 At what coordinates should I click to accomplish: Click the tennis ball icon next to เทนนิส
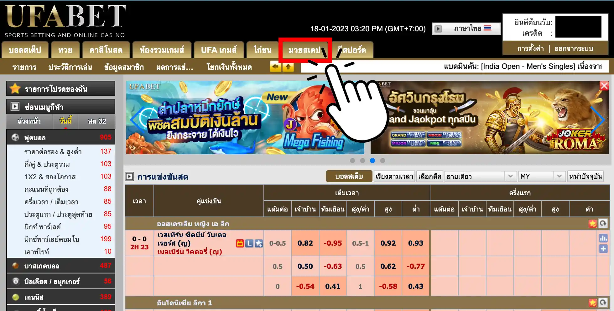click(x=15, y=297)
